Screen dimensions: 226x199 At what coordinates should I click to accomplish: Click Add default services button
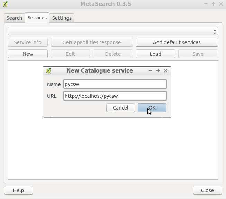coord(177,42)
